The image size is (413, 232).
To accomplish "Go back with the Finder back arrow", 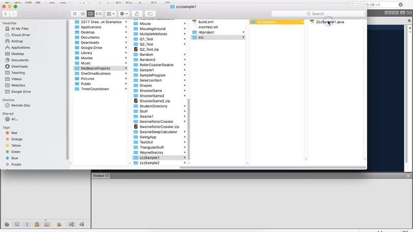I will click(x=6, y=14).
